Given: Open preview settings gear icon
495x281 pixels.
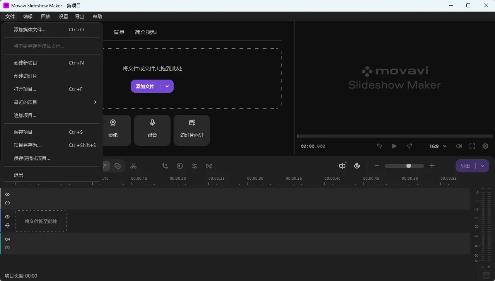Looking at the screenshot, I should tap(485, 146).
